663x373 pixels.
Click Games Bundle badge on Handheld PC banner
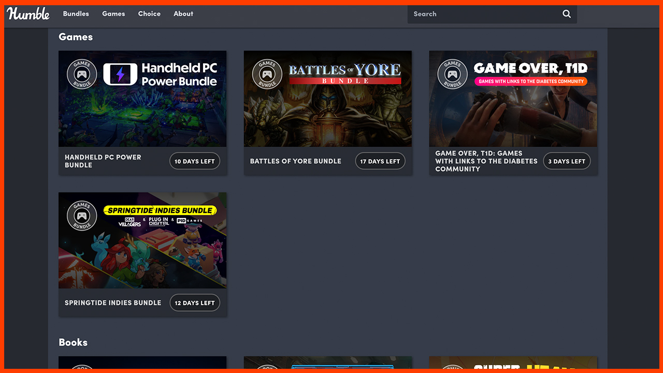(x=82, y=75)
